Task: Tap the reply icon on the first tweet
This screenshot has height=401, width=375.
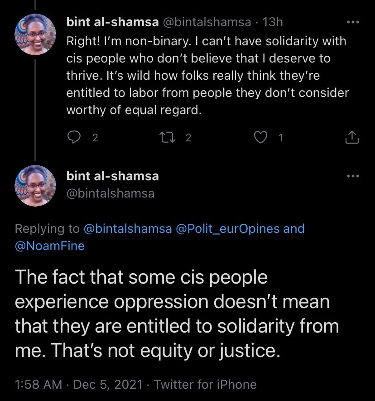Action: point(74,138)
